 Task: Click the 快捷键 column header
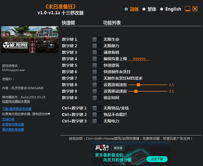pyautogui.click(x=68, y=23)
